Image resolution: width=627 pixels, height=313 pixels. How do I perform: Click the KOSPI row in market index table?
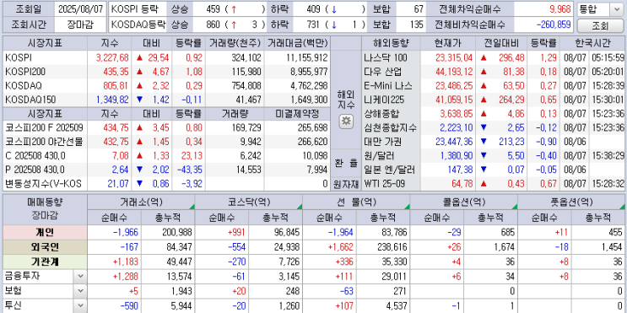(x=167, y=58)
